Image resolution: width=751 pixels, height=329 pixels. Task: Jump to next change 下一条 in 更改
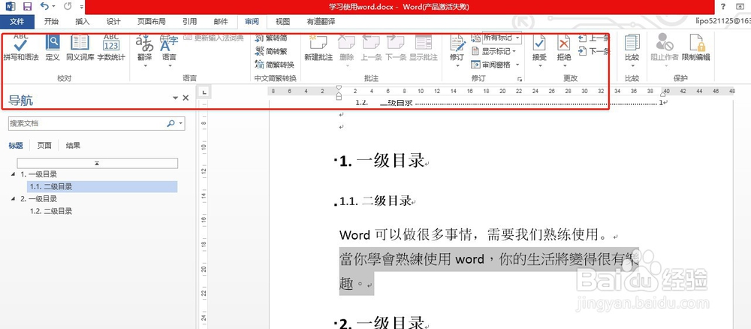594,51
